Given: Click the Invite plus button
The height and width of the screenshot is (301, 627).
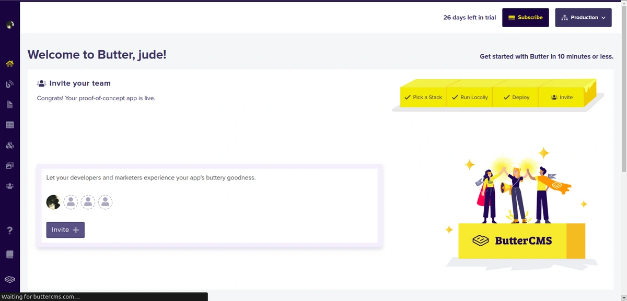Looking at the screenshot, I should [x=65, y=230].
